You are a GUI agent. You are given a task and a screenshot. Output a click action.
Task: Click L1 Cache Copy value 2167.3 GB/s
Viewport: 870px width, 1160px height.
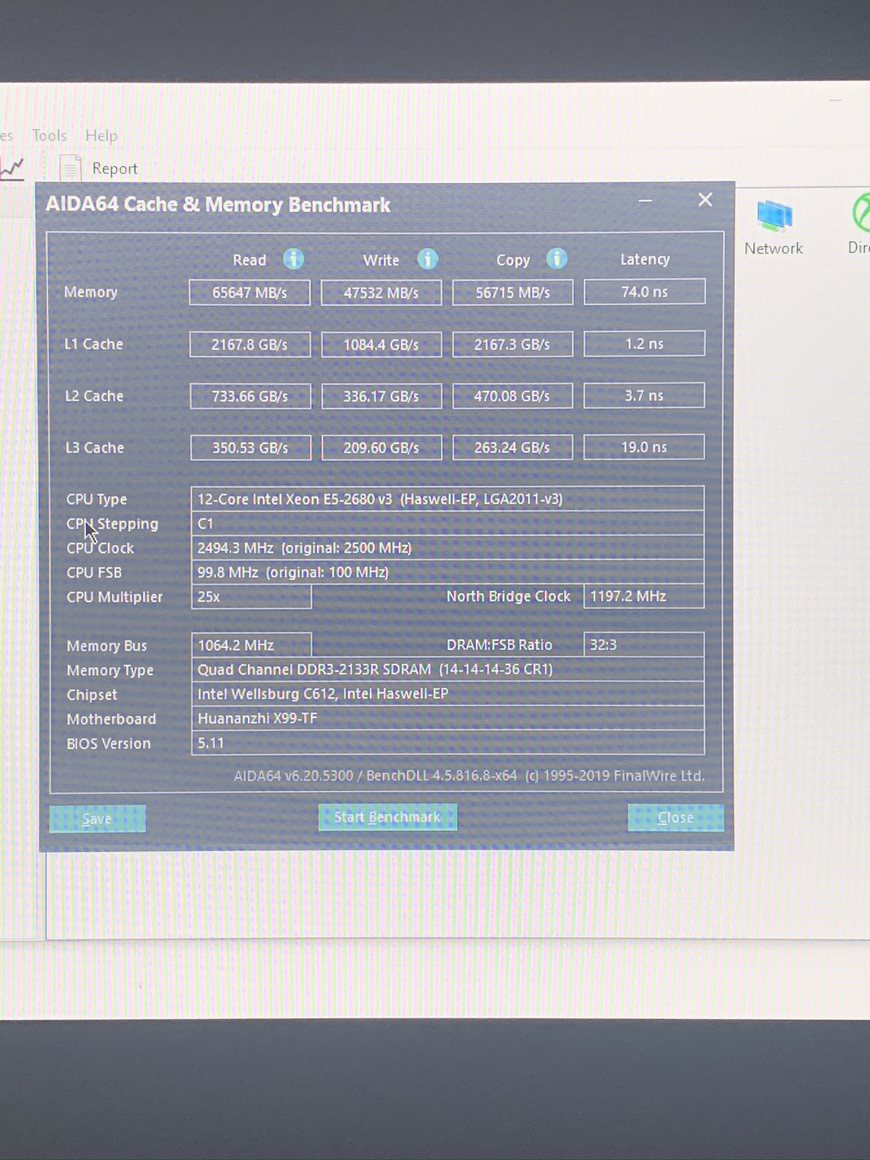(513, 344)
